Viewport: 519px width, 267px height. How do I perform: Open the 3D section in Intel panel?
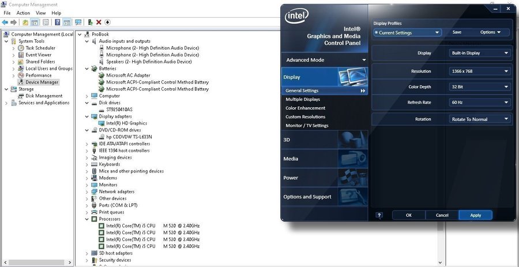point(324,140)
